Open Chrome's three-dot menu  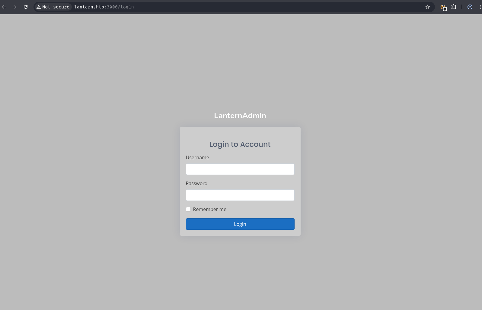[480, 7]
